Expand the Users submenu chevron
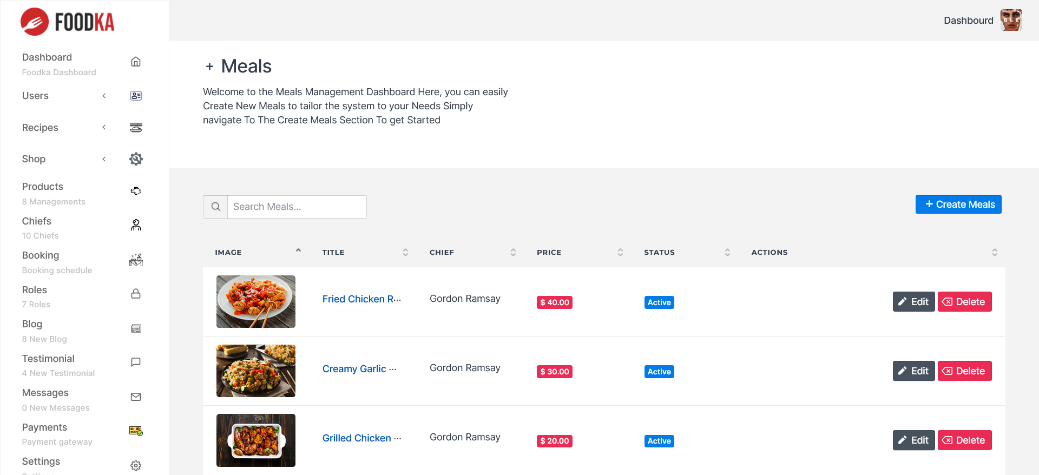Screen dimensions: 1039x475 104,96
